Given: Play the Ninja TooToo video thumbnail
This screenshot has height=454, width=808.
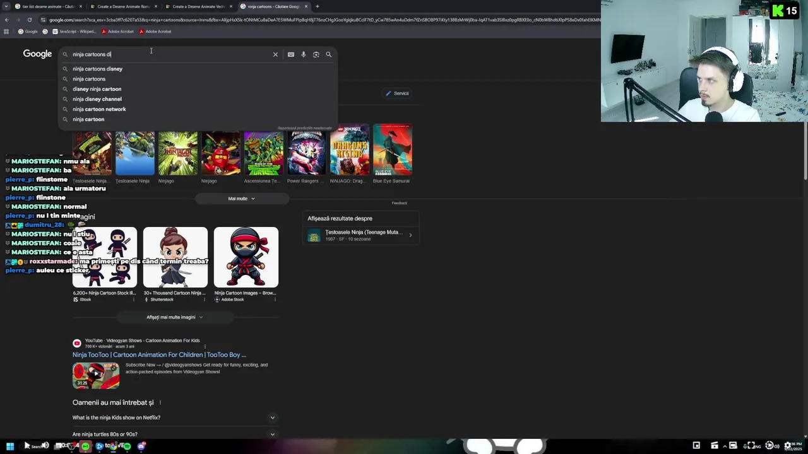Looking at the screenshot, I should (x=96, y=375).
